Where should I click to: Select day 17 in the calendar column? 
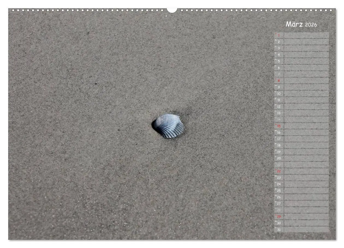tap(279, 139)
